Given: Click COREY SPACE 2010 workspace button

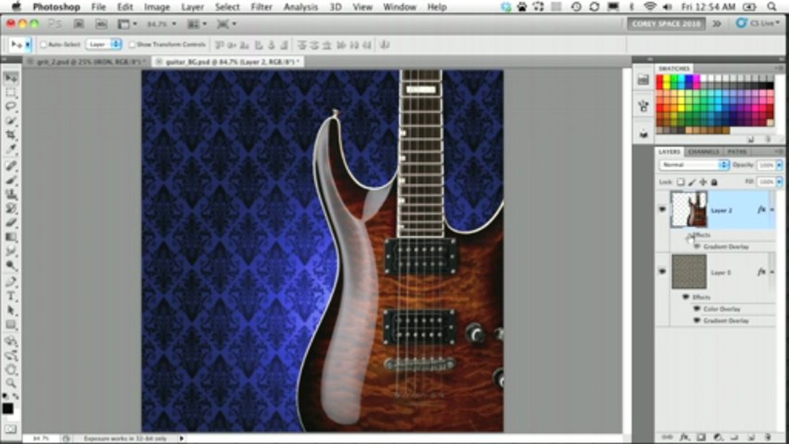Looking at the screenshot, I should coord(666,24).
